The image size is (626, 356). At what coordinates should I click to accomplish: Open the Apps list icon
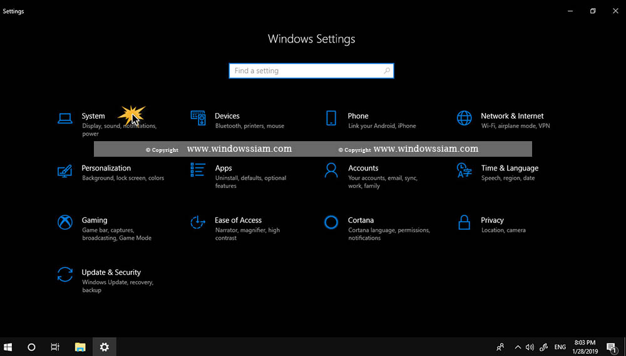(198, 170)
